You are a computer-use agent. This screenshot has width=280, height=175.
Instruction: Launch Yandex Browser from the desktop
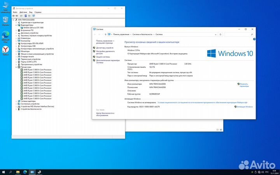[x=6, y=49]
